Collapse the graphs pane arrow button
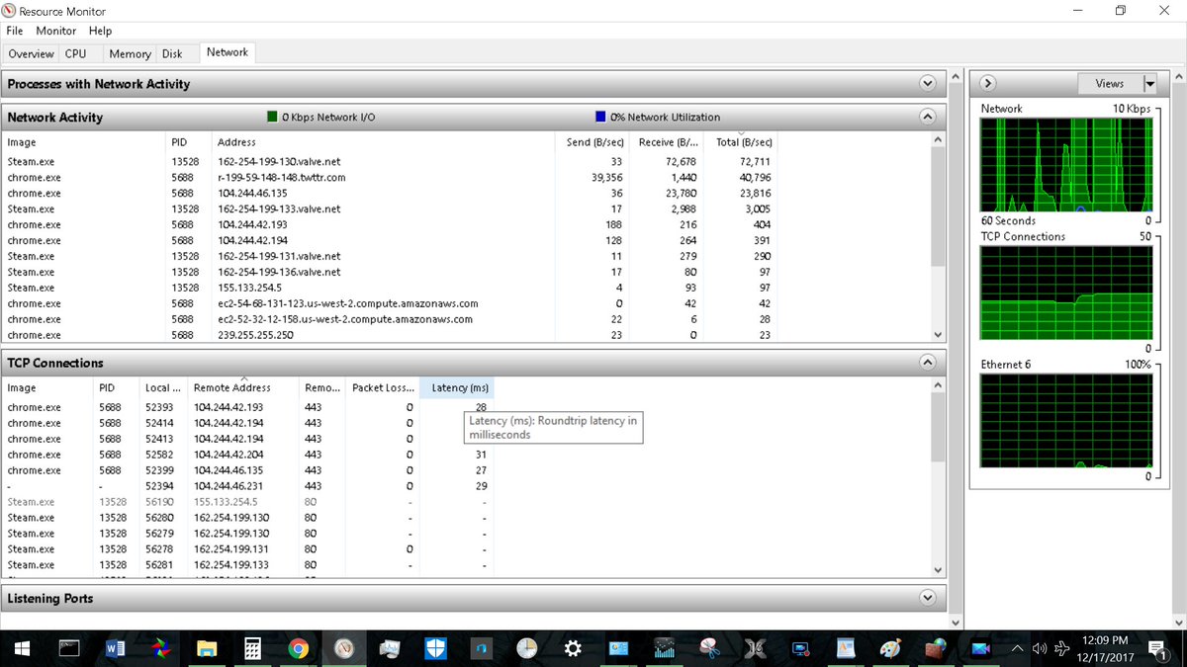This screenshot has width=1187, height=667. [988, 84]
